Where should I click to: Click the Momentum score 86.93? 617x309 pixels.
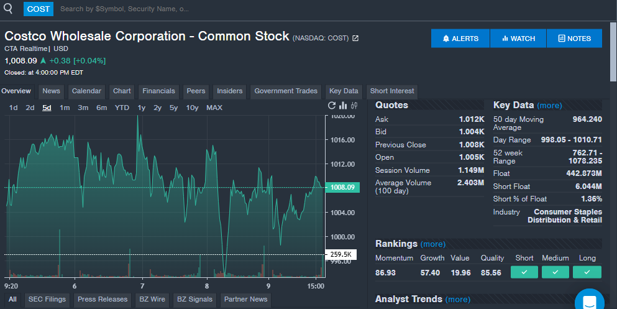385,272
